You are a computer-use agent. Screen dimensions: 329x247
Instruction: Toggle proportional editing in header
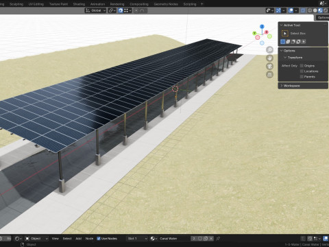pos(136,10)
